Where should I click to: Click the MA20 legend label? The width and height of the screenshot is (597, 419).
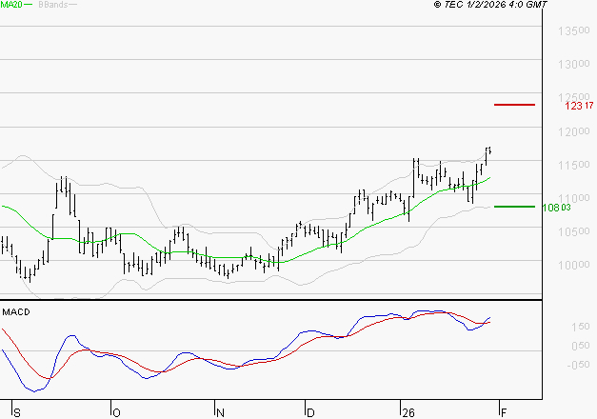[x=11, y=5]
